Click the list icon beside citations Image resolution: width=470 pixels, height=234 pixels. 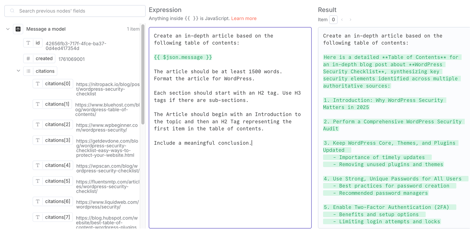point(28,71)
